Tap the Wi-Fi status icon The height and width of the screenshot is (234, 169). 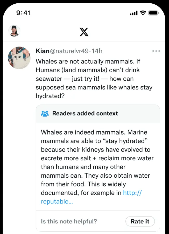pos(143,13)
